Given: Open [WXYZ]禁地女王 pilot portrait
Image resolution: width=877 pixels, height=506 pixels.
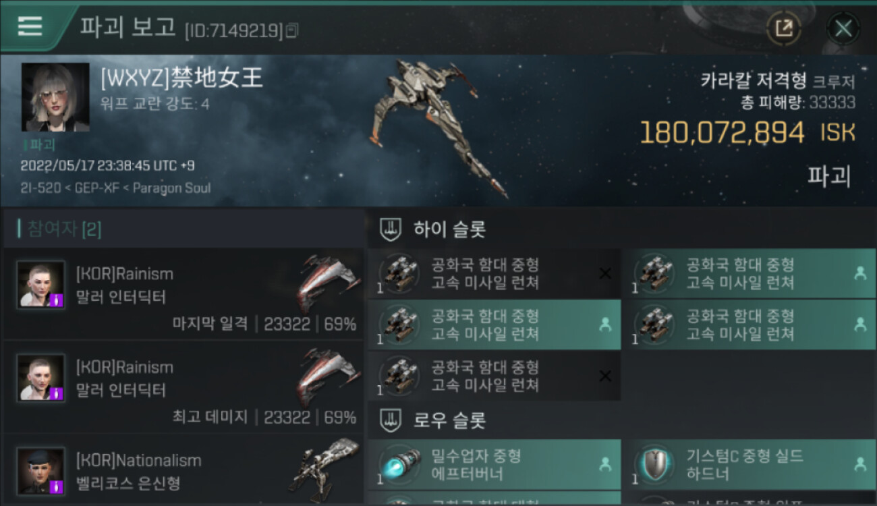Looking at the screenshot, I should point(55,97).
